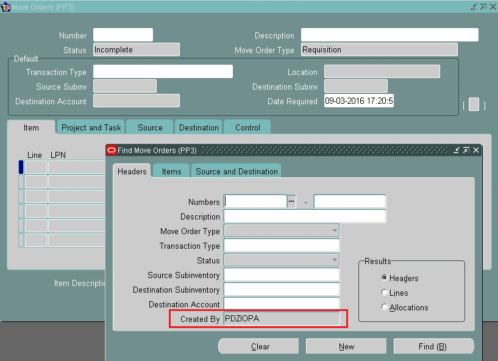The width and height of the screenshot is (498, 361).
Task: Switch to the Items tab in Find dialog
Action: click(171, 171)
